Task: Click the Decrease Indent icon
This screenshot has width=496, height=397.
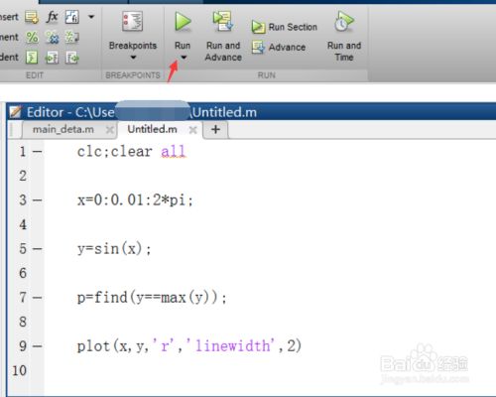Action: [71, 58]
